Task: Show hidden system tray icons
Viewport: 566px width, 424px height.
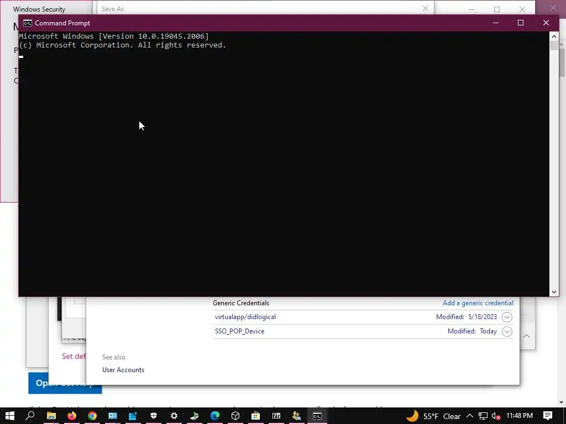Action: click(x=470, y=416)
